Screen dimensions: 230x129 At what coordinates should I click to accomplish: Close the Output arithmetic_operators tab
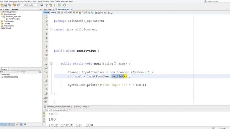[69, 110]
